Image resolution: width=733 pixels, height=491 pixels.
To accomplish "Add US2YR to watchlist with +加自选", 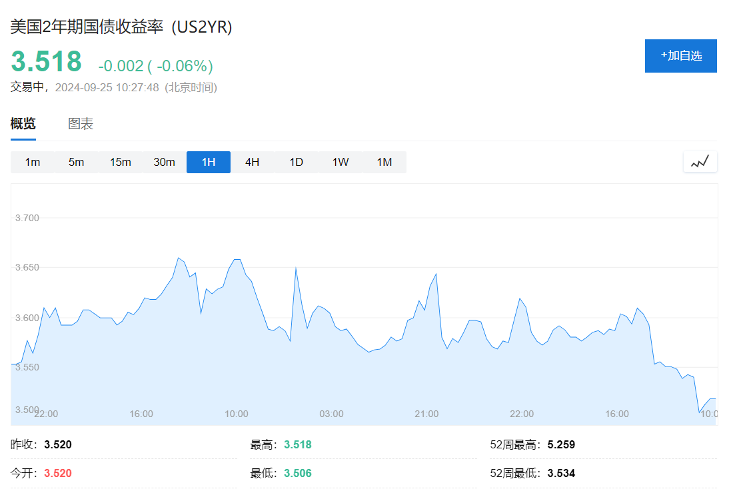I will coord(680,56).
